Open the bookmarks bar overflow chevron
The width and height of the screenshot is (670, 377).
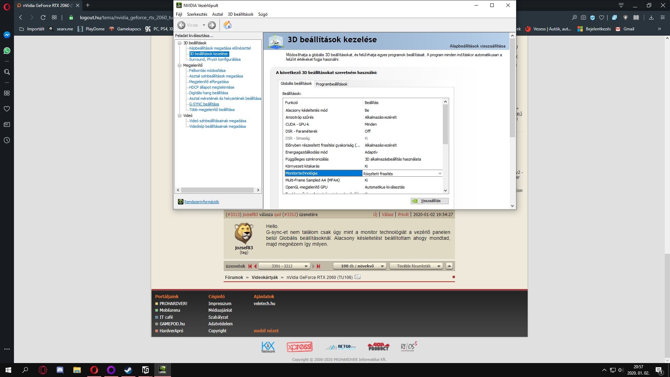[x=659, y=29]
